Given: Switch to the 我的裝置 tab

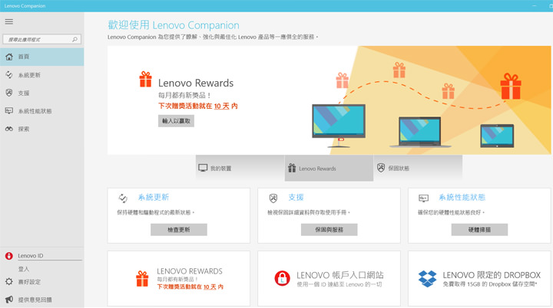Looking at the screenshot, I should (x=240, y=169).
